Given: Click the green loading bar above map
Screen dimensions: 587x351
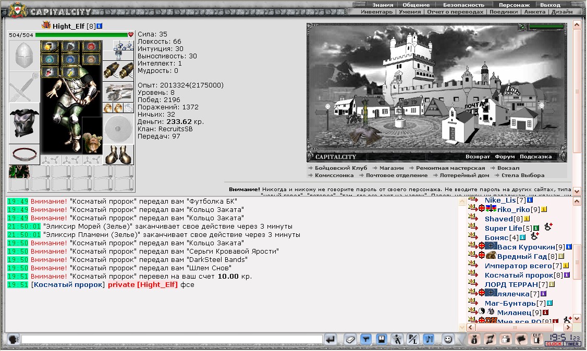Looking at the screenshot, I should coord(546,27).
